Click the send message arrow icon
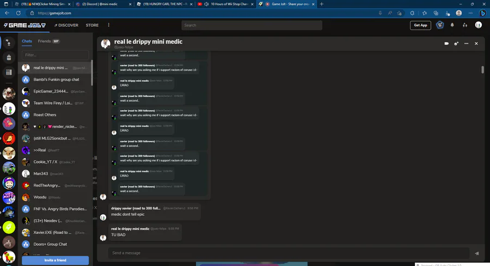 click(477, 253)
